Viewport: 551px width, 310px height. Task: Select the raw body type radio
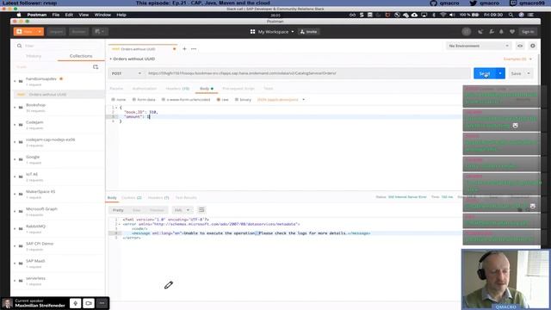click(x=218, y=100)
